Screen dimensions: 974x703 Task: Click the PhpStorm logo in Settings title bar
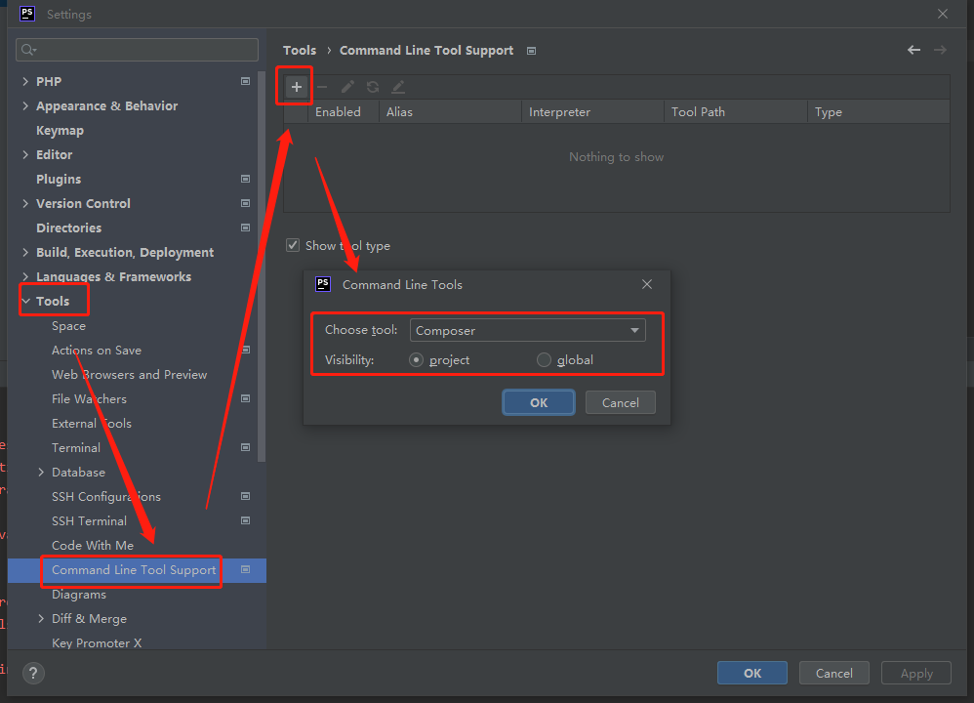(x=27, y=14)
